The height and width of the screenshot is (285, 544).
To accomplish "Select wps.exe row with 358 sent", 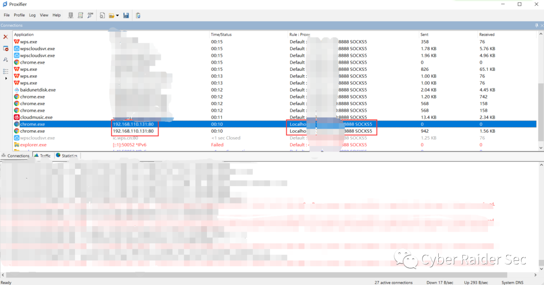I will pyautogui.click(x=275, y=42).
